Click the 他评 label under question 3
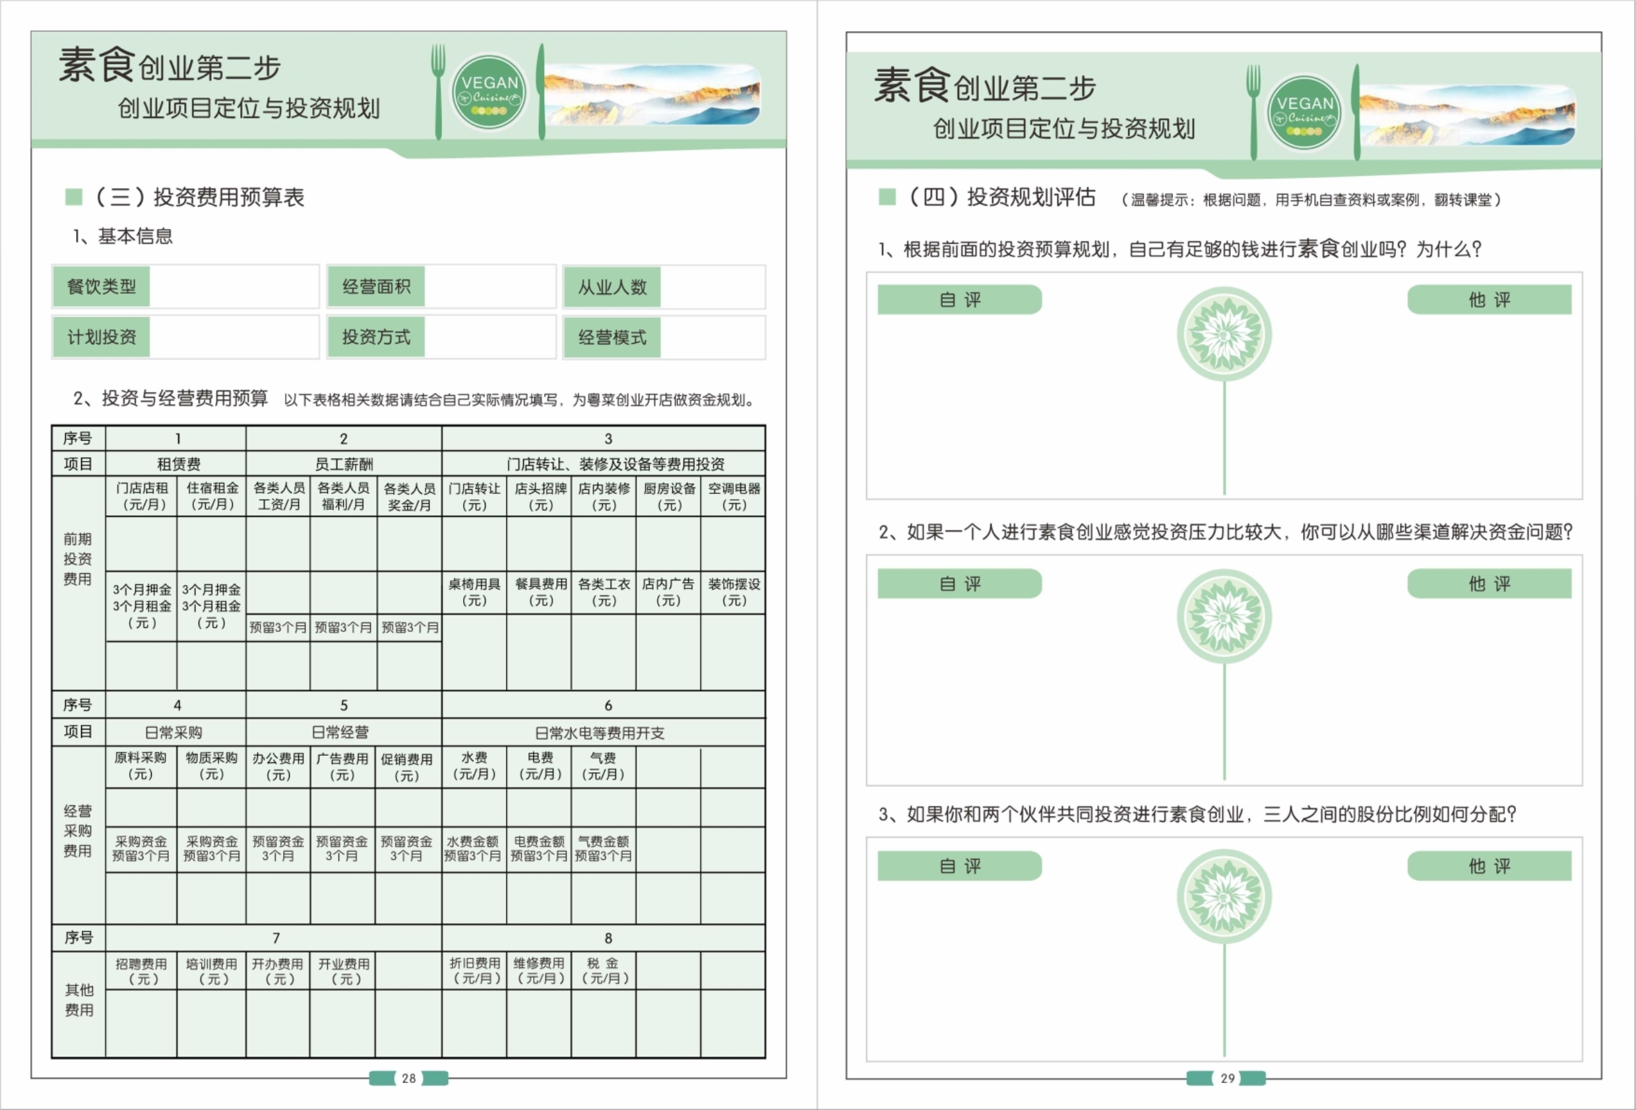The height and width of the screenshot is (1110, 1636). tap(1489, 866)
